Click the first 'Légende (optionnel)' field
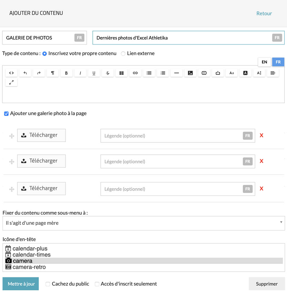Screen dimensions: 287x292 click(172, 136)
